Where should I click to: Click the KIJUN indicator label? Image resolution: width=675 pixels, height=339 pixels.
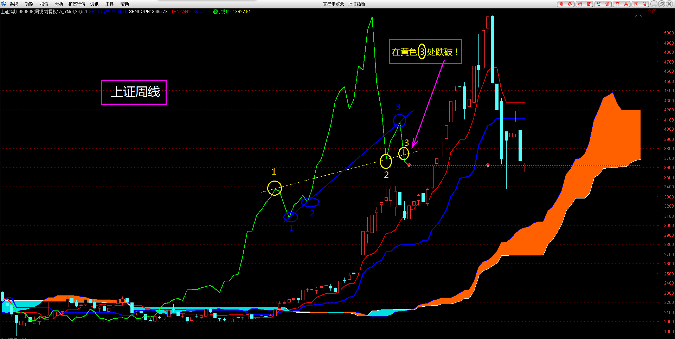pos(201,12)
